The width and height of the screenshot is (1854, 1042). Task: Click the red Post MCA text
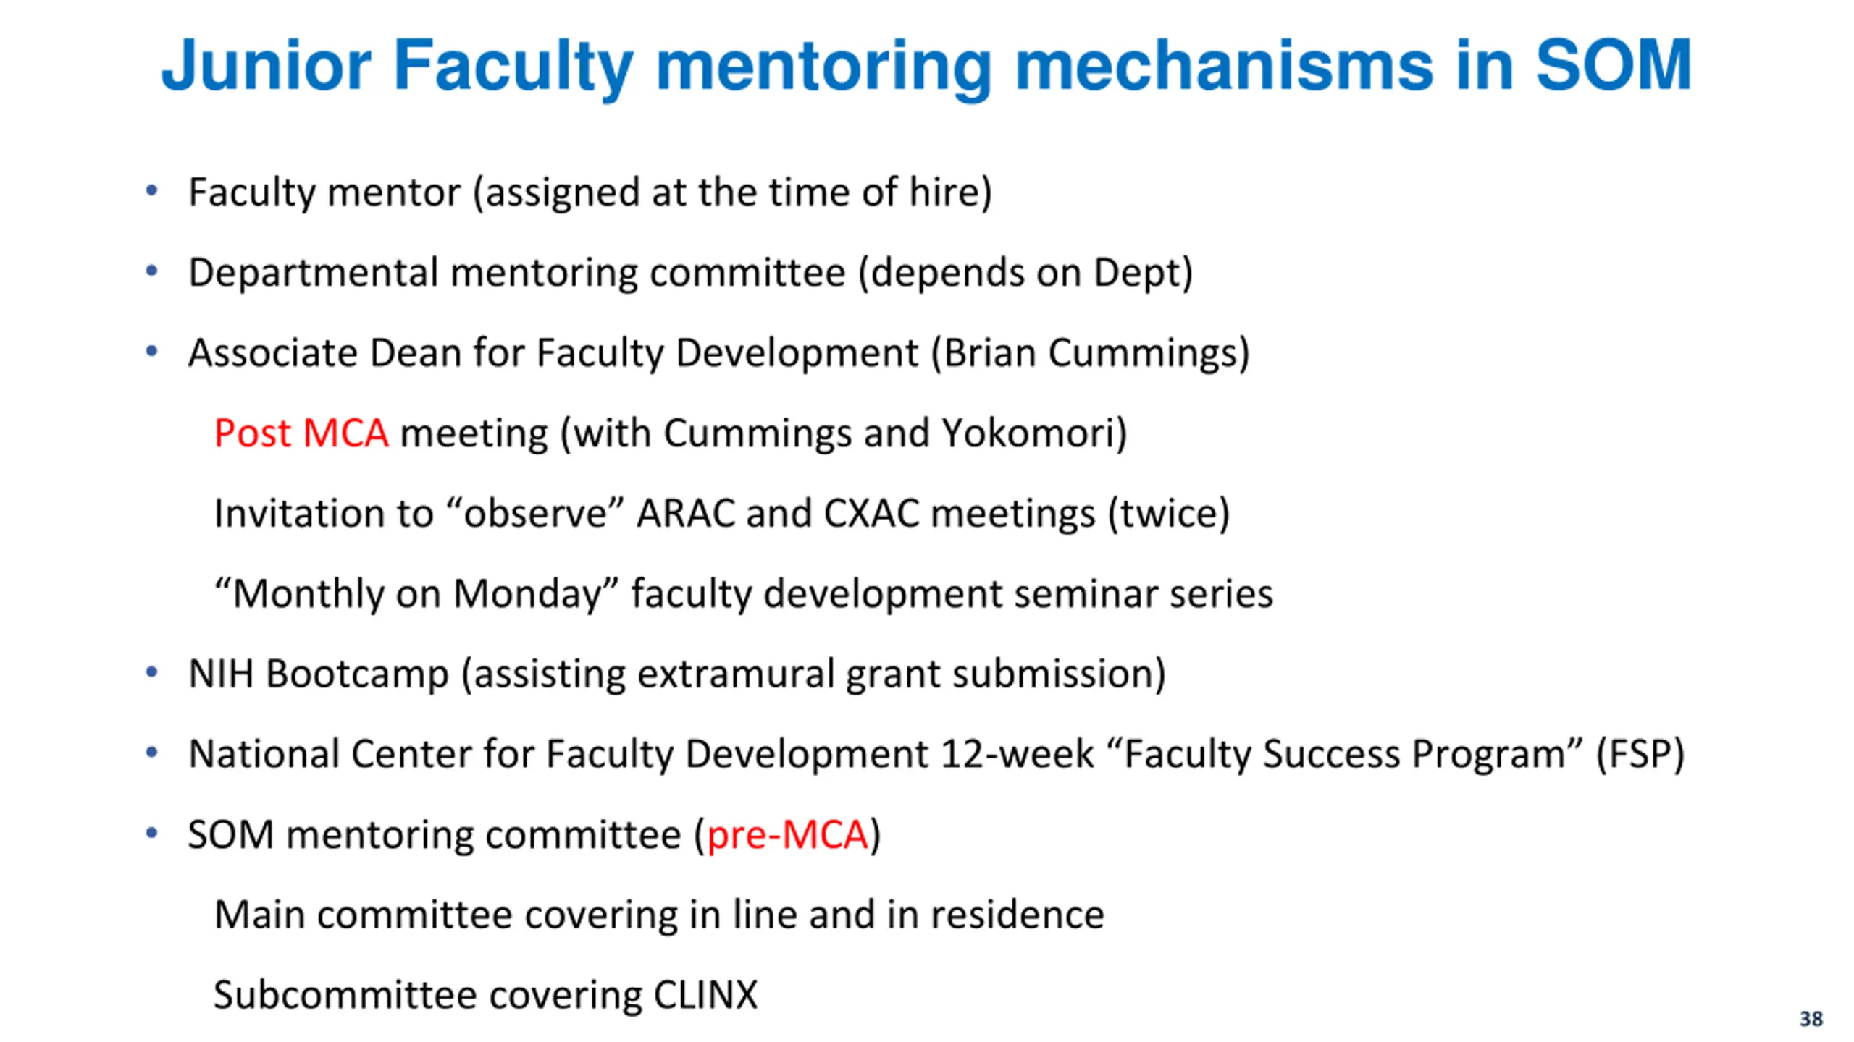point(301,433)
